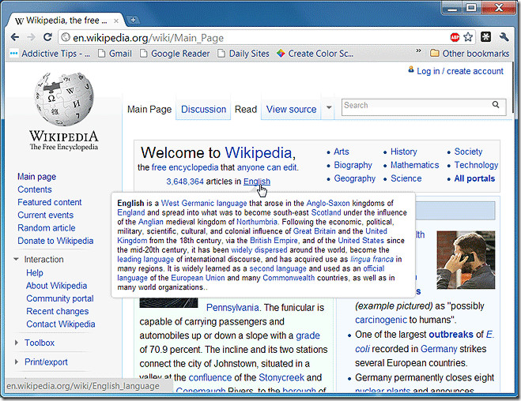The height and width of the screenshot is (401, 521).
Task: Open the Daily Sites bookmark
Action: click(244, 54)
